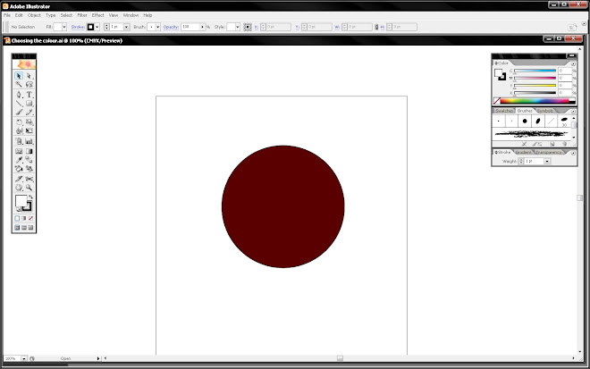
Task: Choose the Live Paint Bucket tool
Action: click(19, 169)
